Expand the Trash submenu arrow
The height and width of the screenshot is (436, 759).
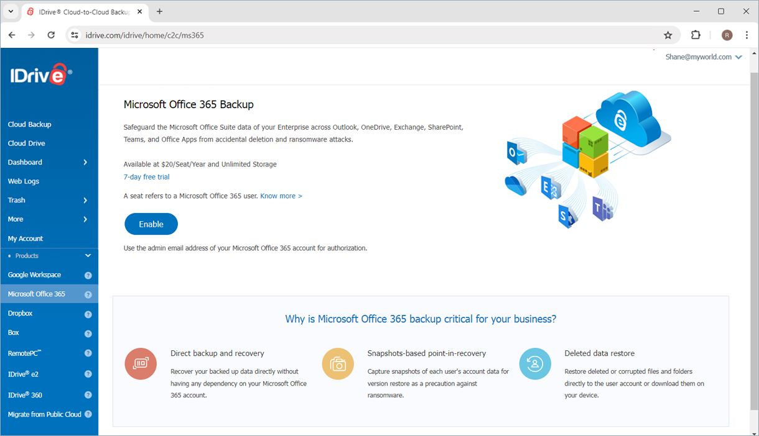click(x=85, y=201)
